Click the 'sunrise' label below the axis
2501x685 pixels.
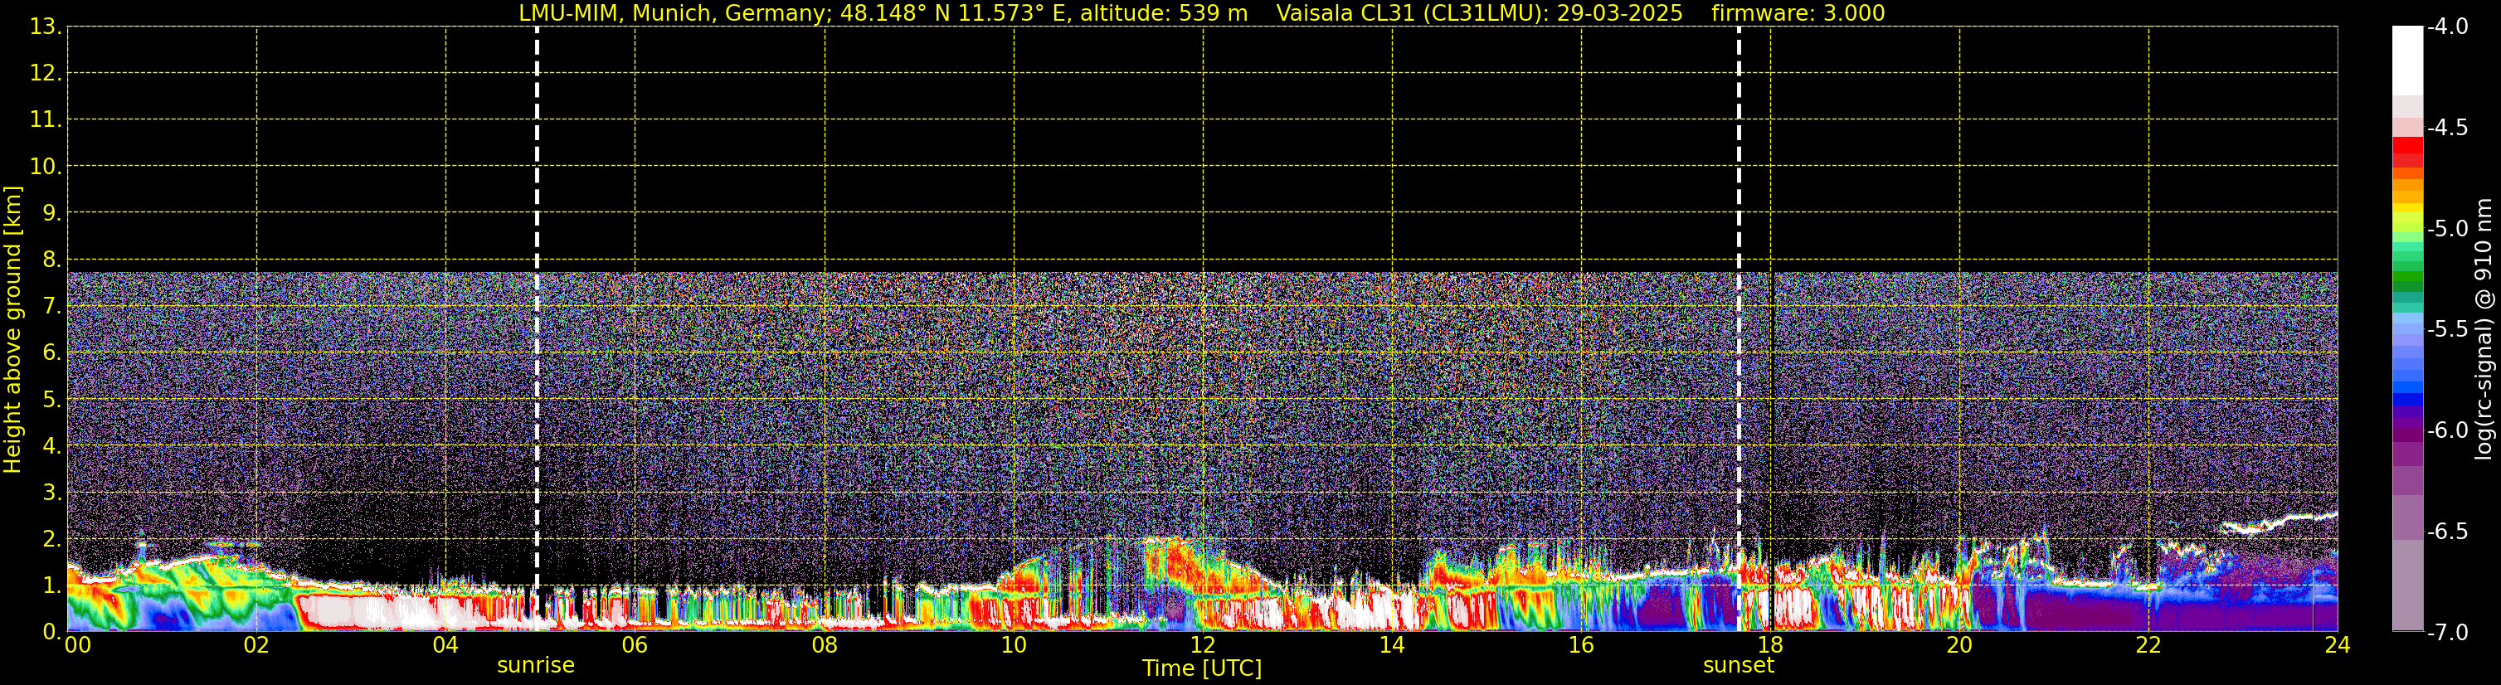pyautogui.click(x=535, y=666)
